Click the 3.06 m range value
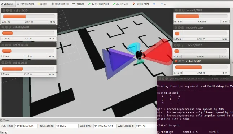Image resolution: width=233 pixels, height=134 pixels. pos(201,73)
